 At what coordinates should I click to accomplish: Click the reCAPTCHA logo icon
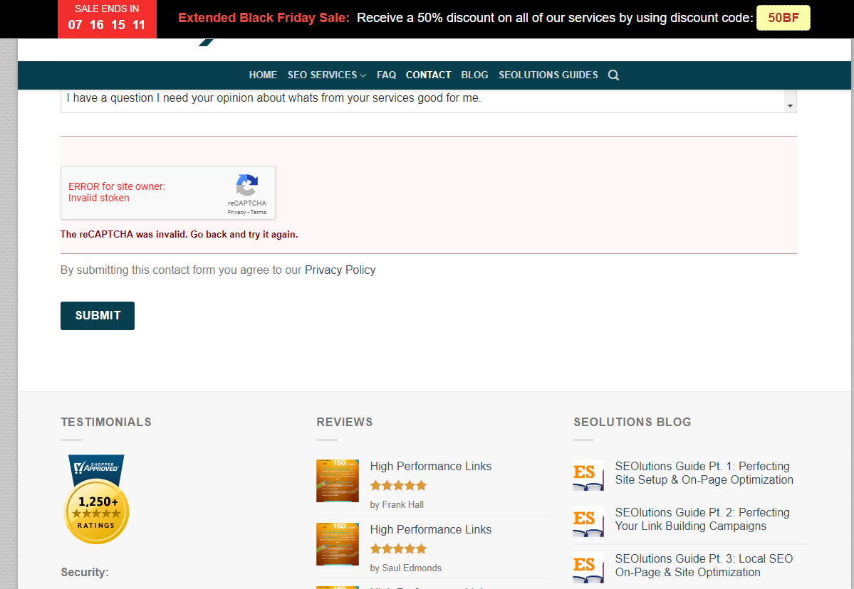click(247, 186)
